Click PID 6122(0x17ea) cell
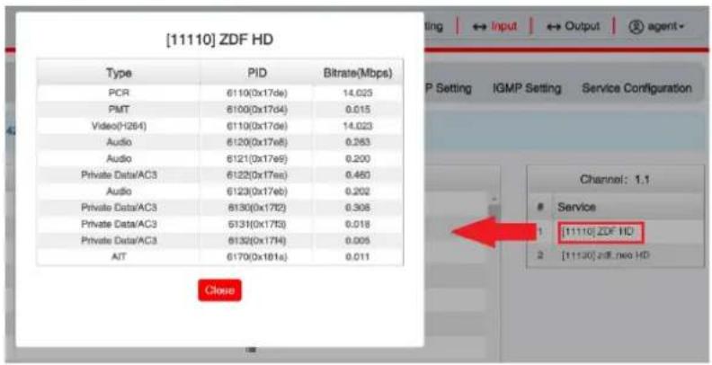 [257, 174]
